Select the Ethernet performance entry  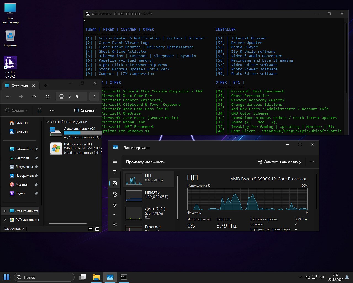[148, 228]
